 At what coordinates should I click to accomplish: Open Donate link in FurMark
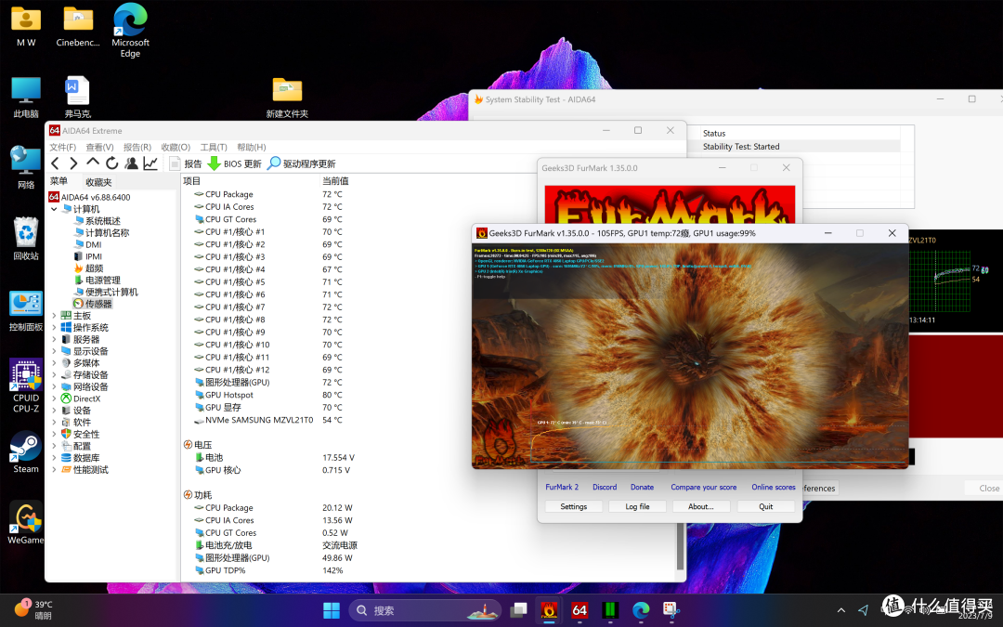[643, 487]
